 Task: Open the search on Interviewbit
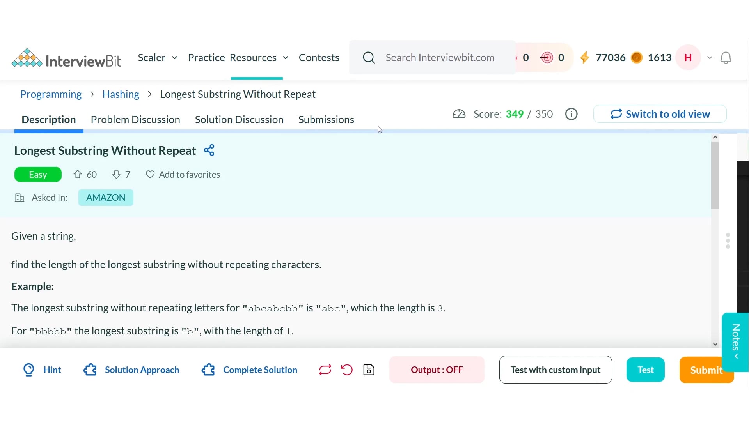[369, 57]
